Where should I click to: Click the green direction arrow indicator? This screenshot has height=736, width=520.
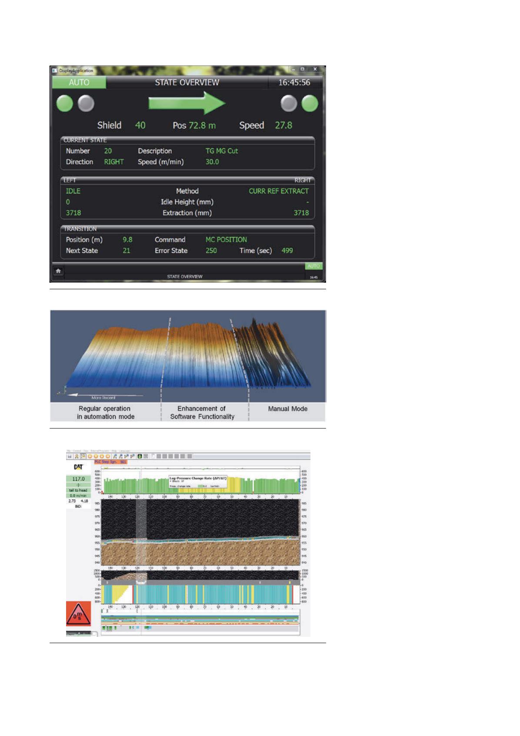pyautogui.click(x=187, y=104)
